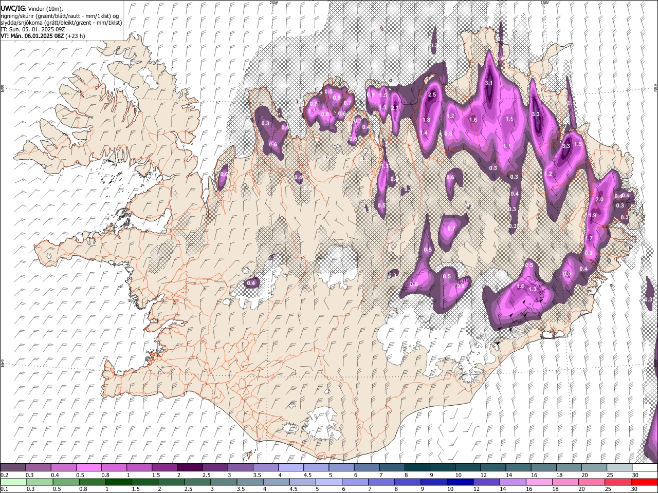This screenshot has width=658, height=493.
Task: Click the 0.2–0.3 swatch in the upper purple legend row
Action: pos(13,468)
